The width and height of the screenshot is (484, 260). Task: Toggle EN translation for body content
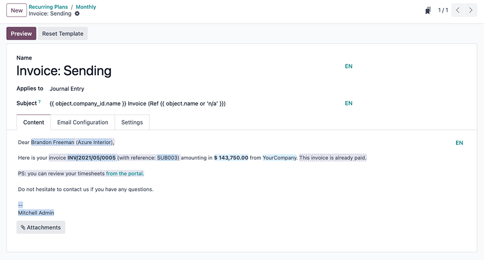click(x=459, y=143)
